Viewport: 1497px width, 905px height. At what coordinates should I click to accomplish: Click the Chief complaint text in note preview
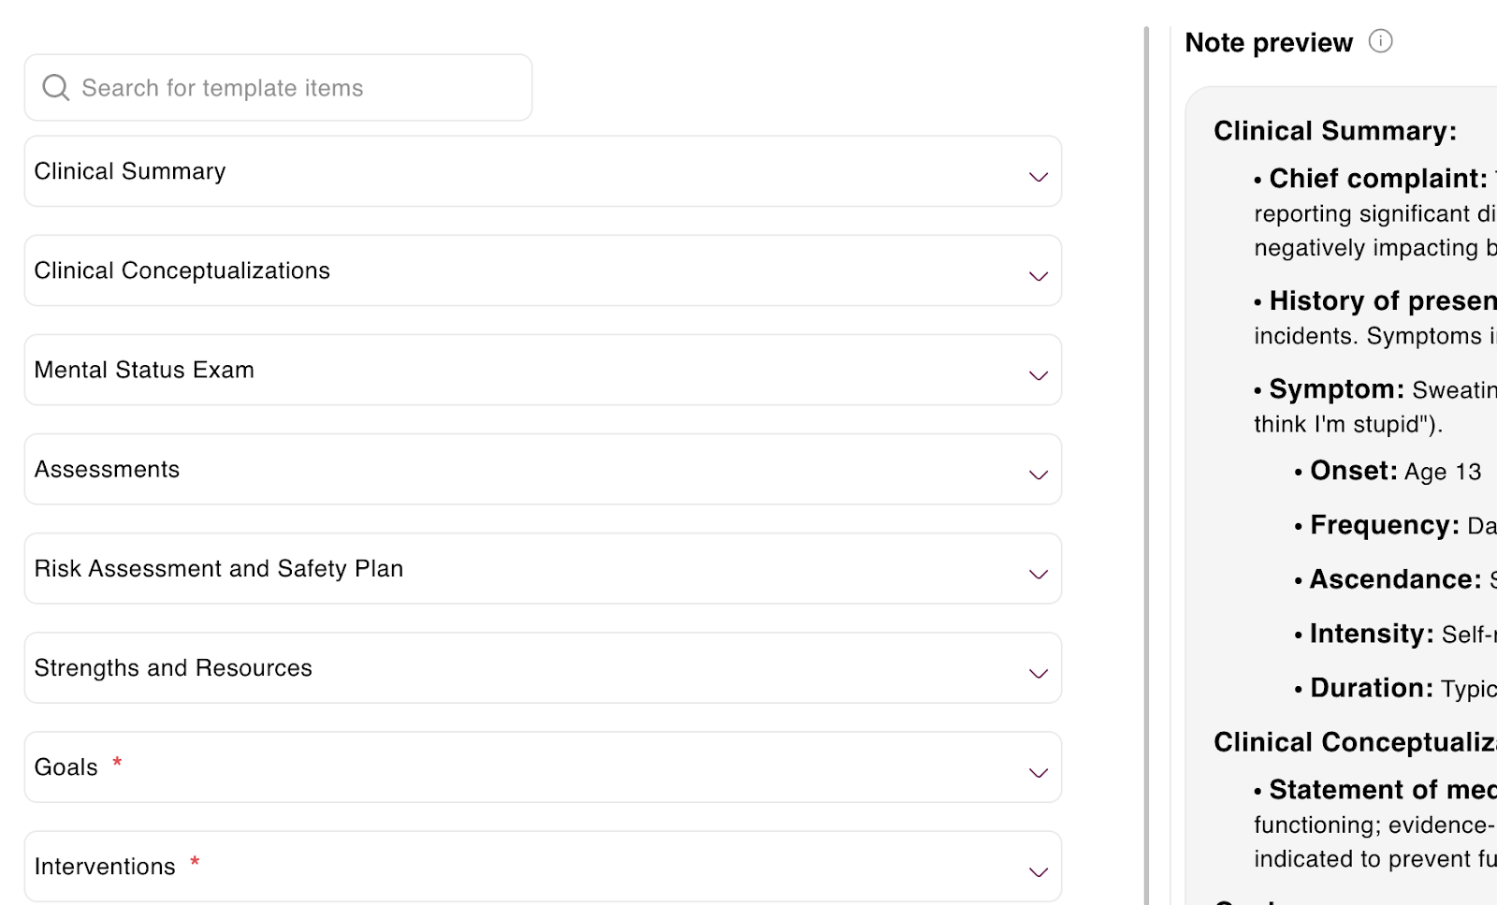(x=1372, y=178)
